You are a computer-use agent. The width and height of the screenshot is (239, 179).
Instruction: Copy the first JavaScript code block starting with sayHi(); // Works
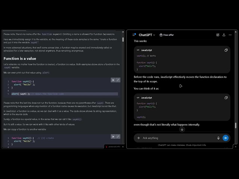[226, 50]
